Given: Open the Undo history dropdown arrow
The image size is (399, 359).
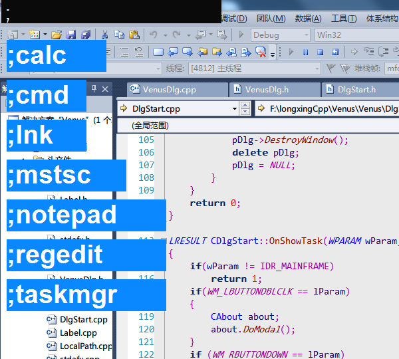Looking at the screenshot, I should click(x=166, y=35).
